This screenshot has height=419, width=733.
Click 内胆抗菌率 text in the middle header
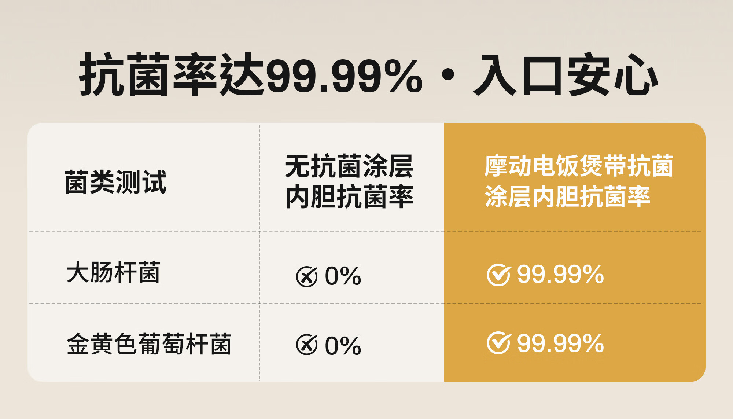[x=349, y=197]
